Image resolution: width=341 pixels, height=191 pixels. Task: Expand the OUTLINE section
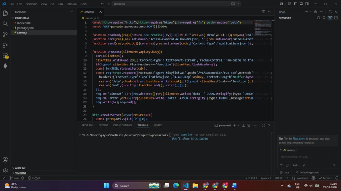click(x=20, y=168)
